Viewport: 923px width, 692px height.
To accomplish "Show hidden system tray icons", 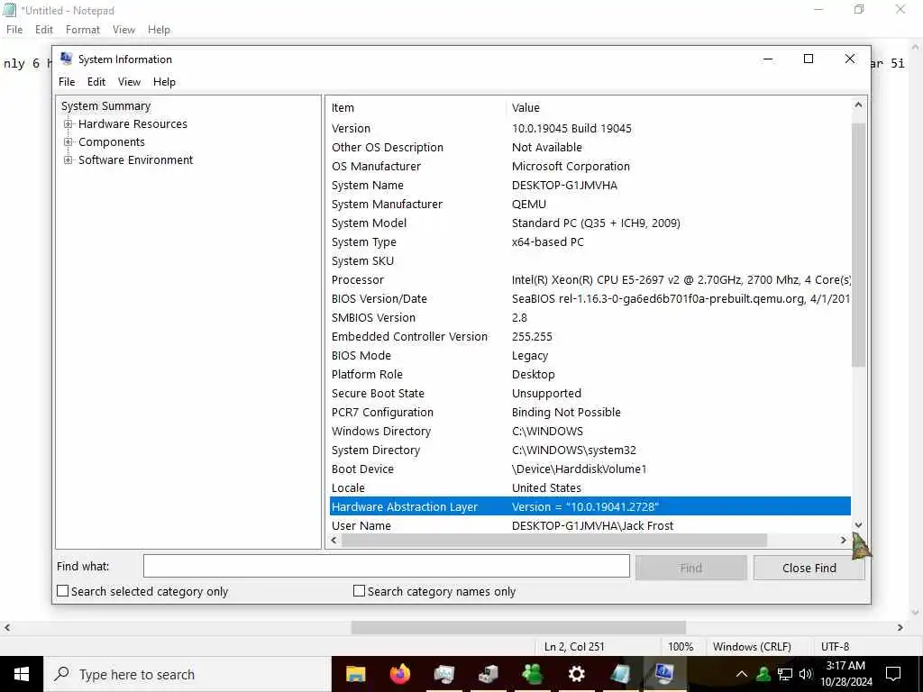I will point(742,674).
